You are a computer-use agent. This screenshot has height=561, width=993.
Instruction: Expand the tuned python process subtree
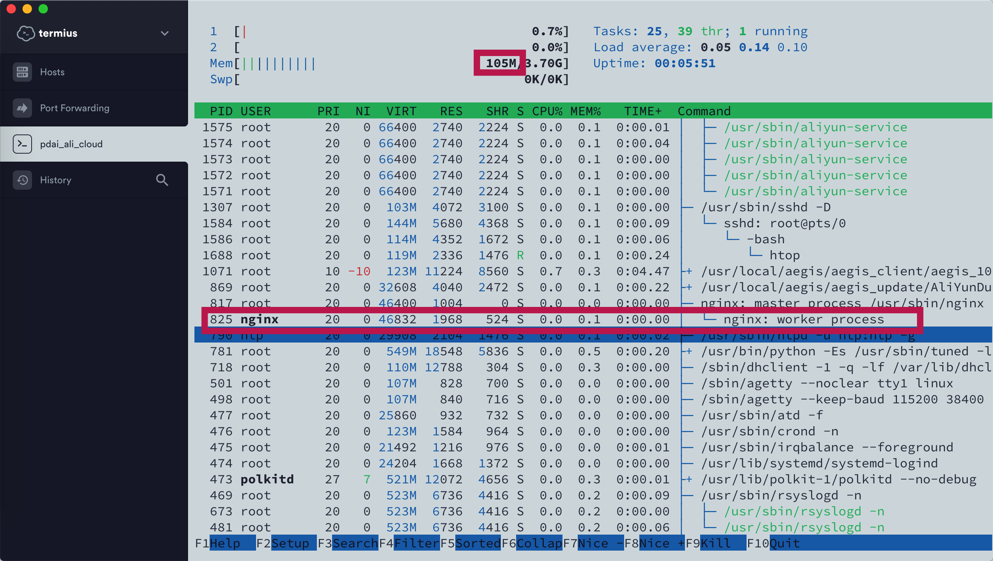click(688, 351)
